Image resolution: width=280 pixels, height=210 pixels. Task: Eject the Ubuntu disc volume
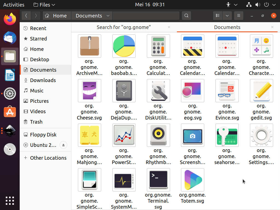pyautogui.click(x=63, y=145)
